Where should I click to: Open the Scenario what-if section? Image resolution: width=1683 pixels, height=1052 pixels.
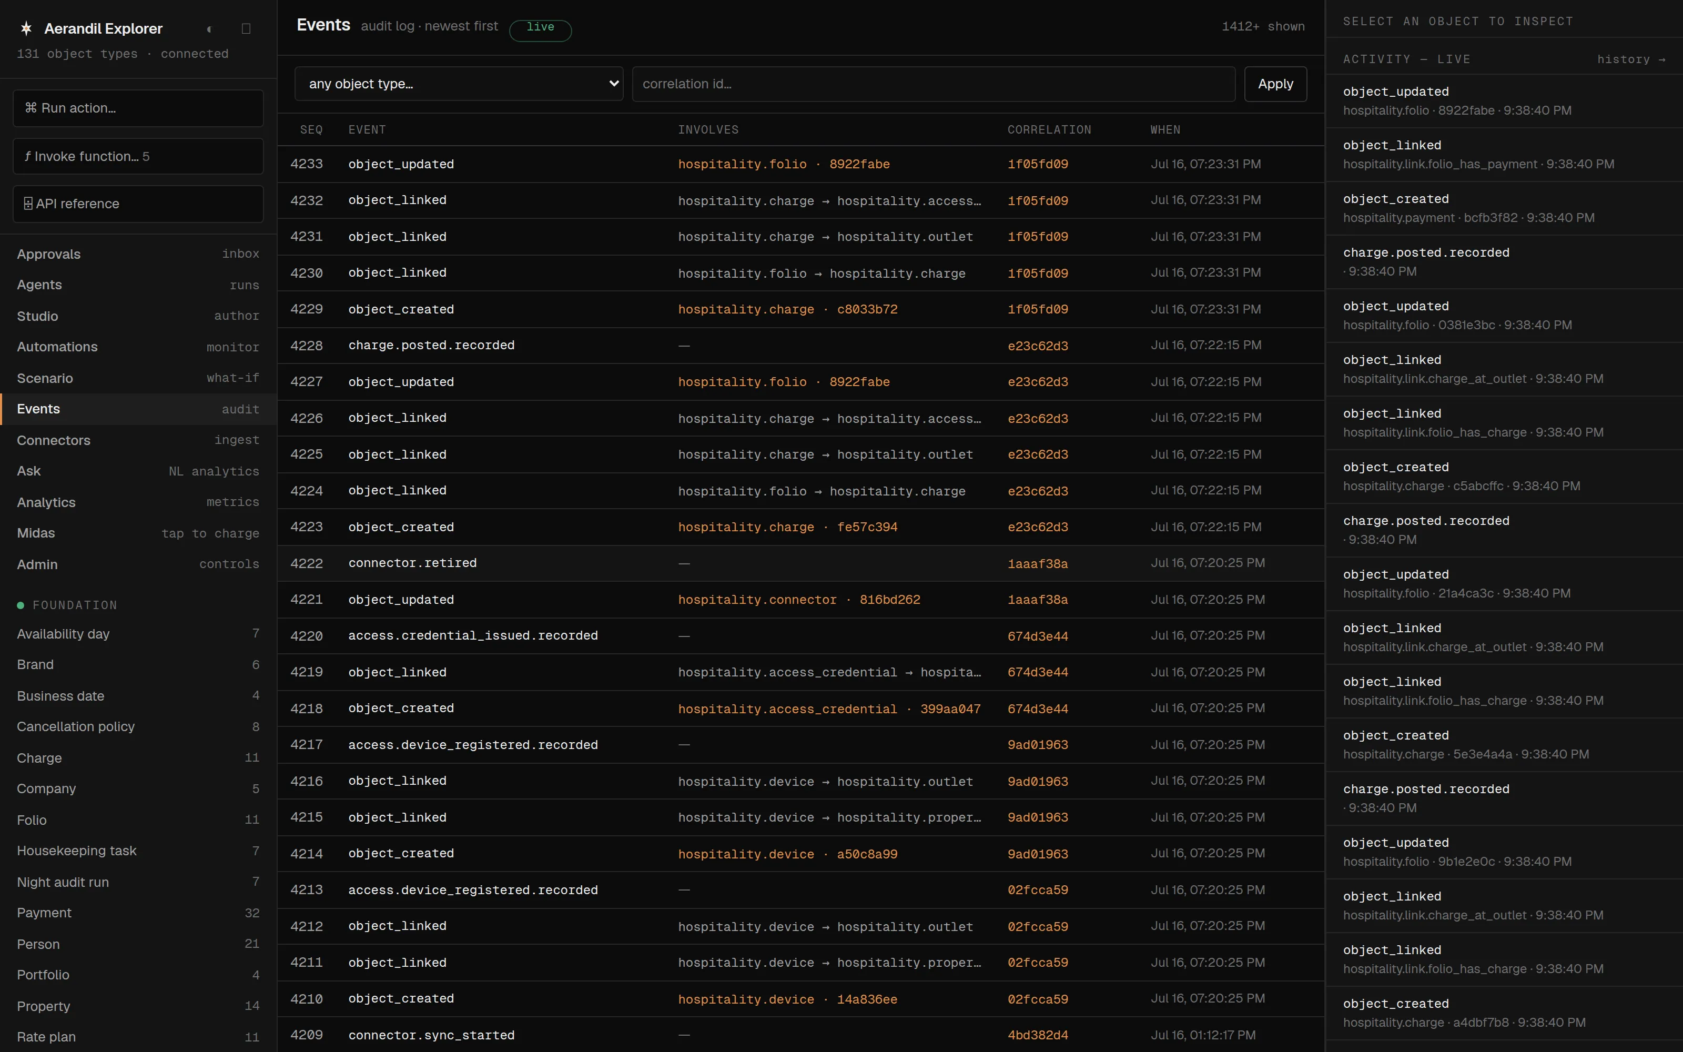[x=138, y=378]
